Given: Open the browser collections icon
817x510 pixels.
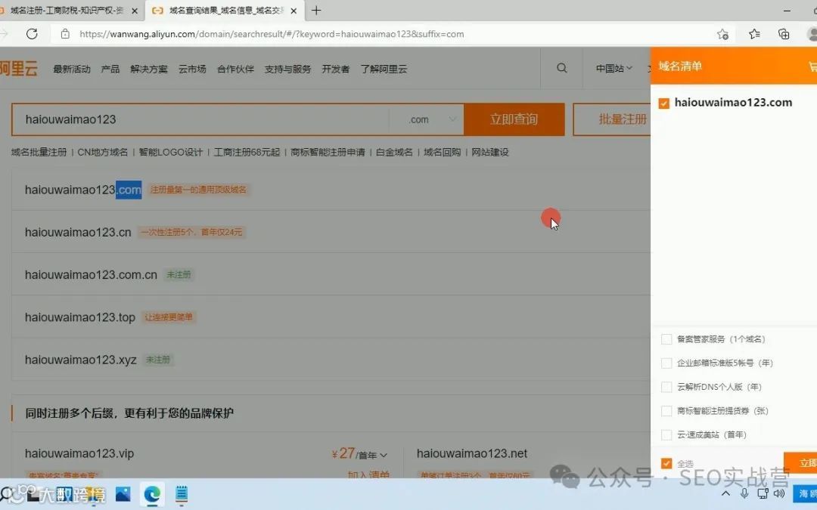Looking at the screenshot, I should (x=784, y=34).
